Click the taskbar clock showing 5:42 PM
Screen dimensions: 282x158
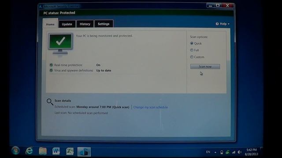pyautogui.click(x=252, y=152)
